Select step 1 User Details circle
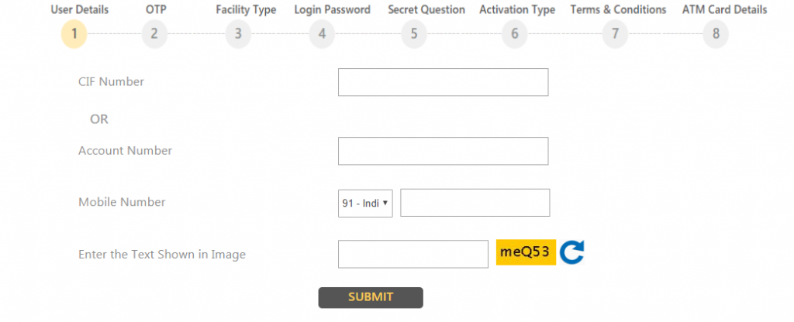Viewport: 794px width, 322px height. coord(74,34)
